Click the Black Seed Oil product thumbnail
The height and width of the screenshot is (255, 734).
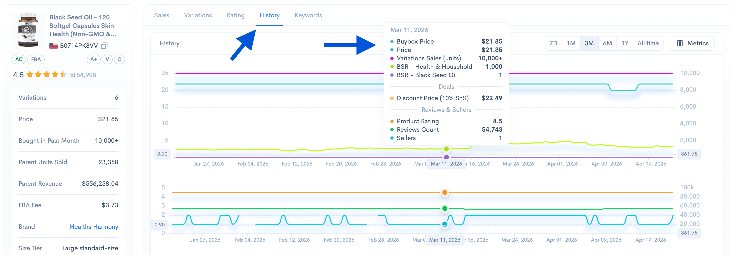[28, 30]
